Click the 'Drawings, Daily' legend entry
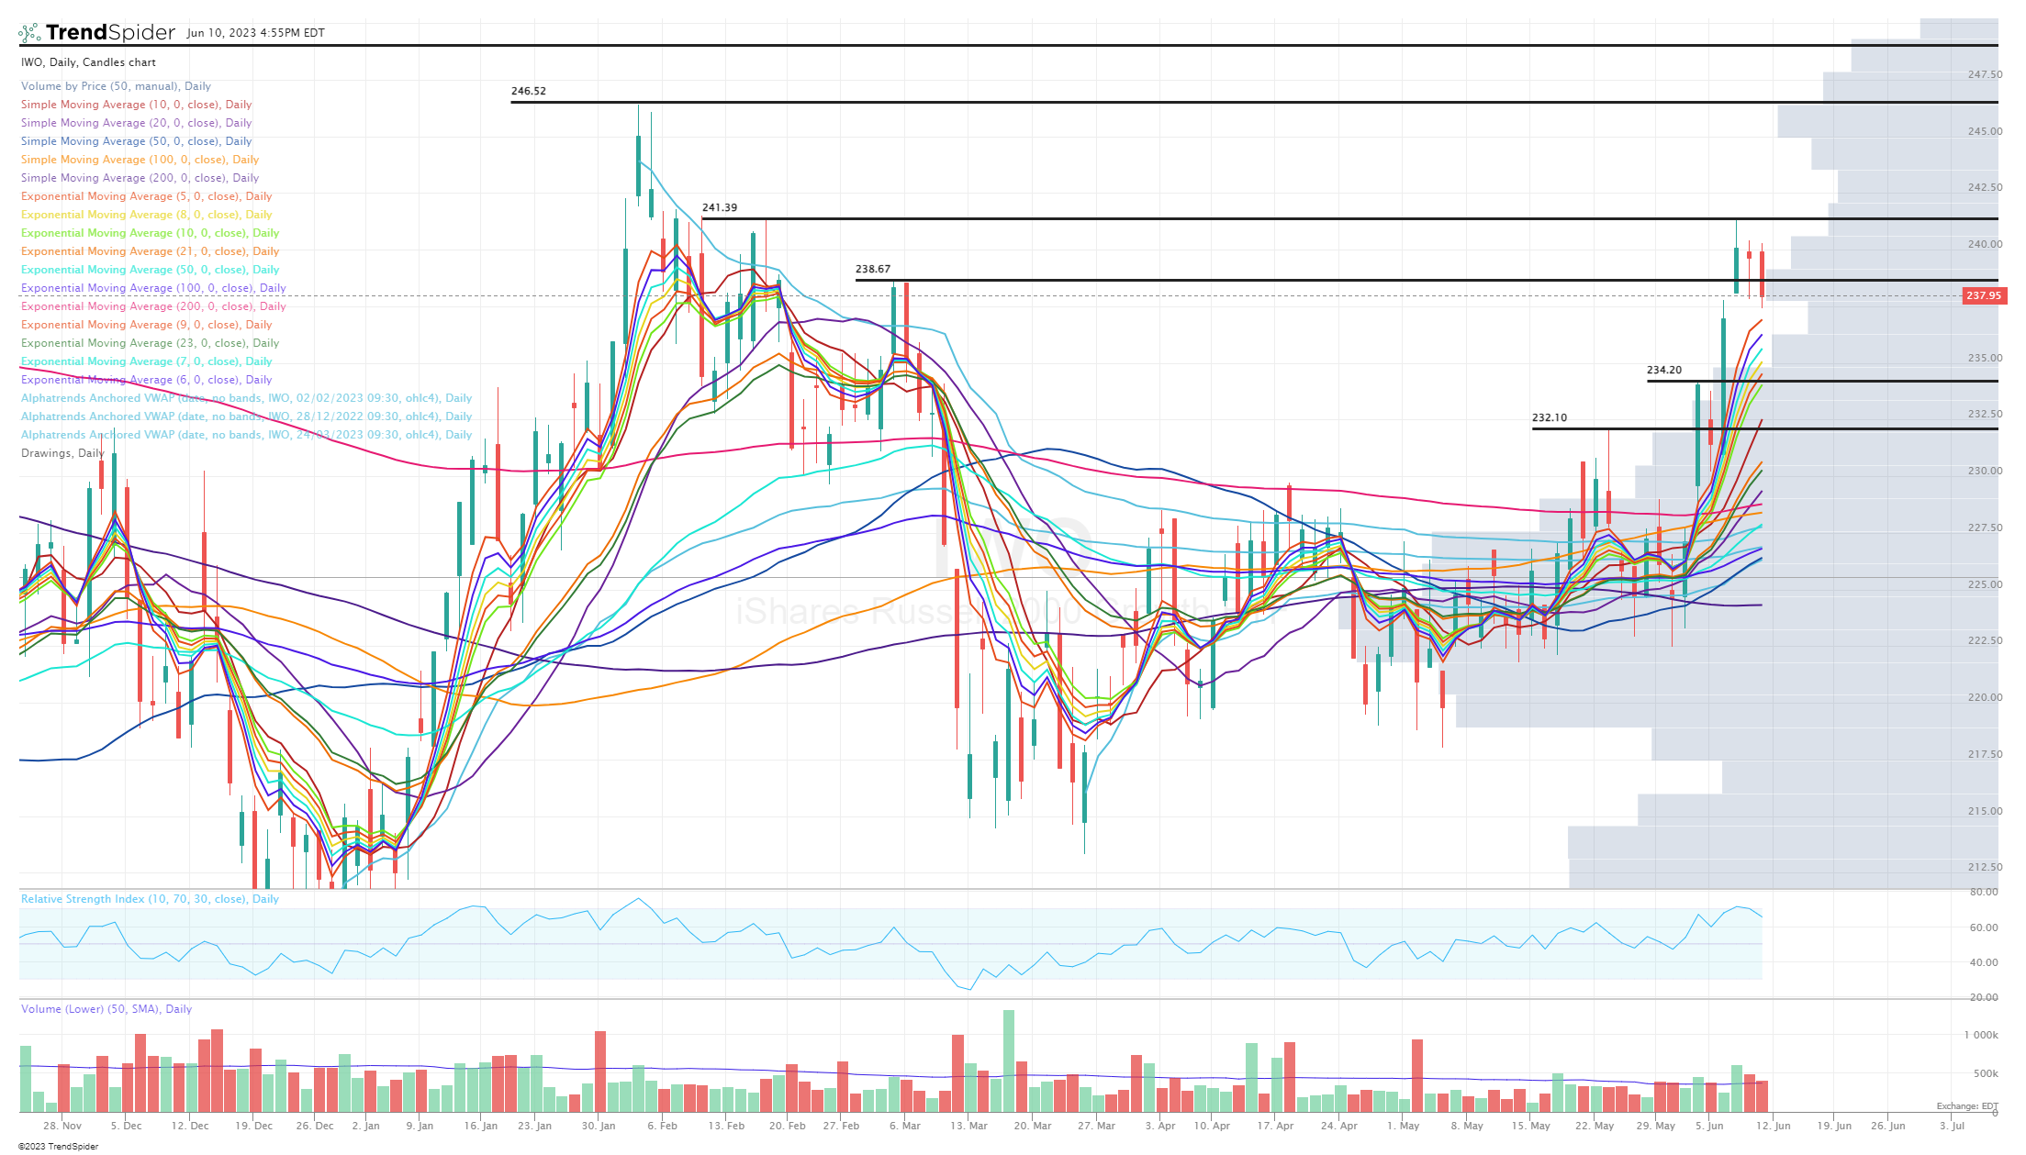Viewport: 2026px width, 1155px height. [62, 453]
